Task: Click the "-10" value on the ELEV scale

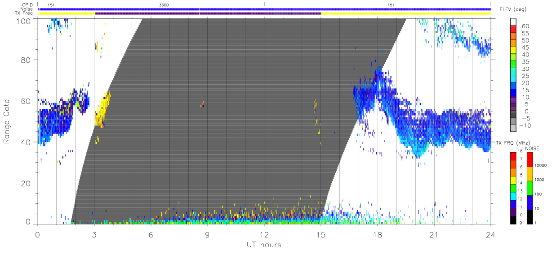Action: (524, 125)
